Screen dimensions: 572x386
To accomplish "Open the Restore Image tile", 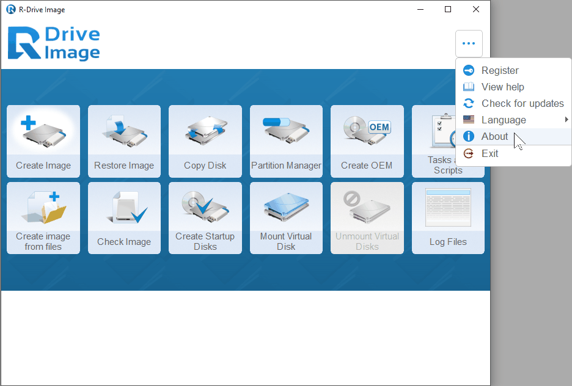I will pyautogui.click(x=125, y=142).
